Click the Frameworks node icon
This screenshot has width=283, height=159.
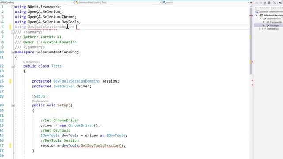(x=268, y=22)
